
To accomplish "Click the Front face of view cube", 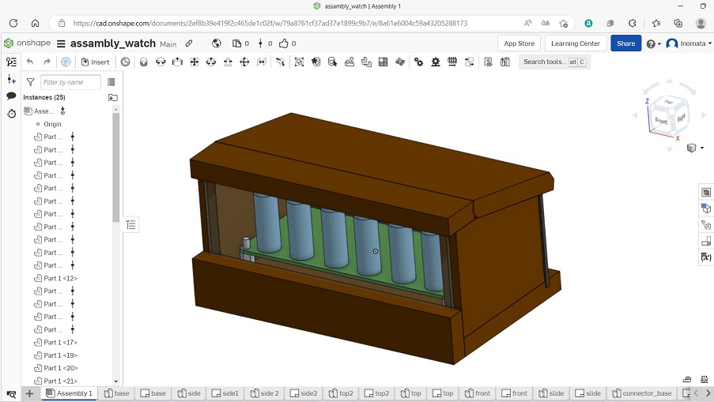I will [x=660, y=122].
